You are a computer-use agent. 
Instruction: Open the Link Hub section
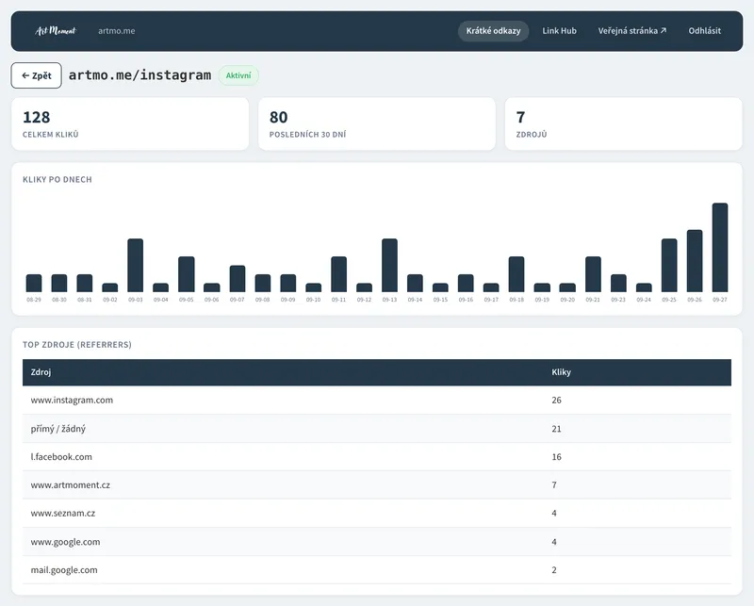pos(559,31)
